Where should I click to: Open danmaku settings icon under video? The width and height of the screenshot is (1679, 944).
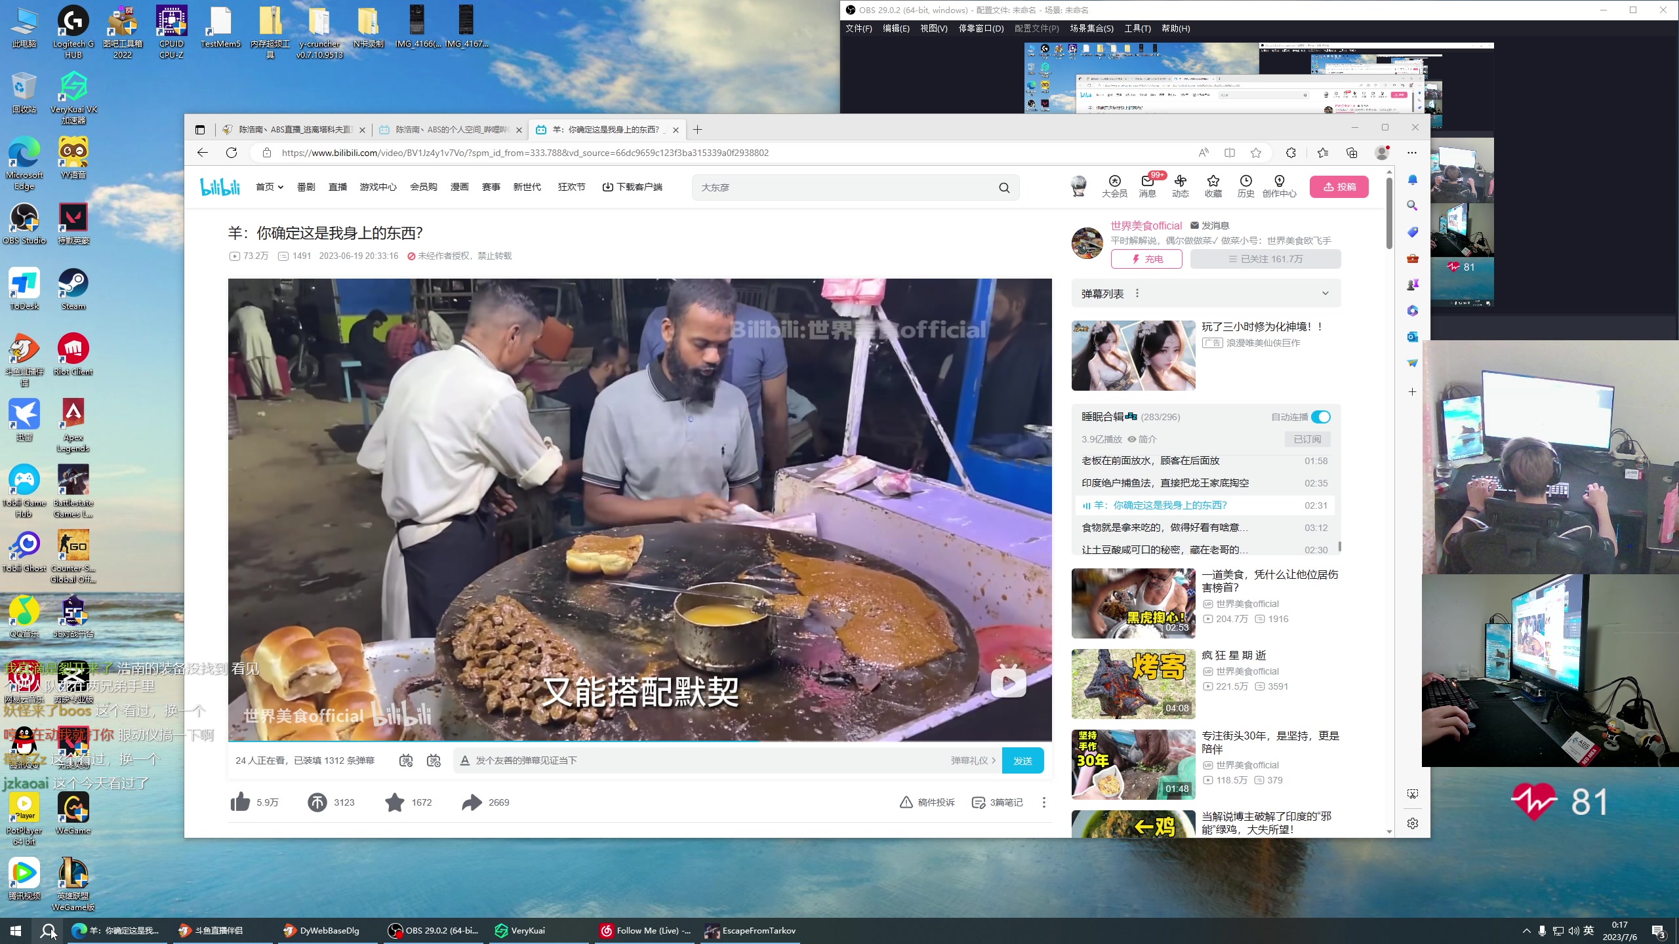pos(434,760)
